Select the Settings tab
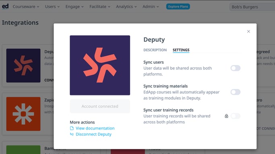Viewport: 275px width, 154px height. (x=181, y=50)
